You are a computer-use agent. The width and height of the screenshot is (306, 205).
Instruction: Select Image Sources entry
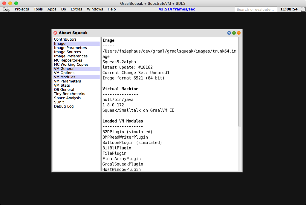tap(76, 52)
